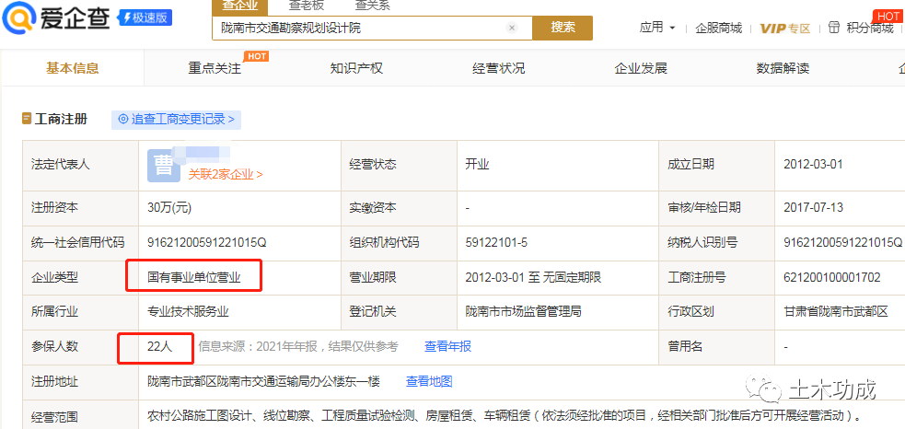Select organization code 59122101-5
The image size is (905, 429).
click(x=496, y=242)
